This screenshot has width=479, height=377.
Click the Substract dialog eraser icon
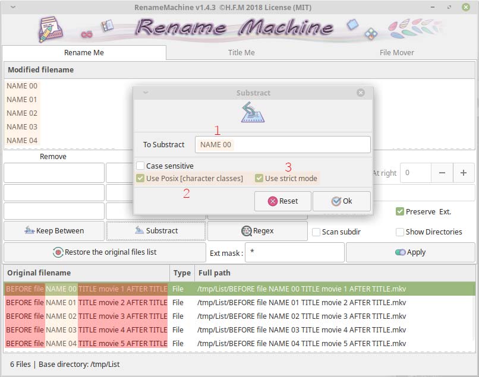[253, 113]
